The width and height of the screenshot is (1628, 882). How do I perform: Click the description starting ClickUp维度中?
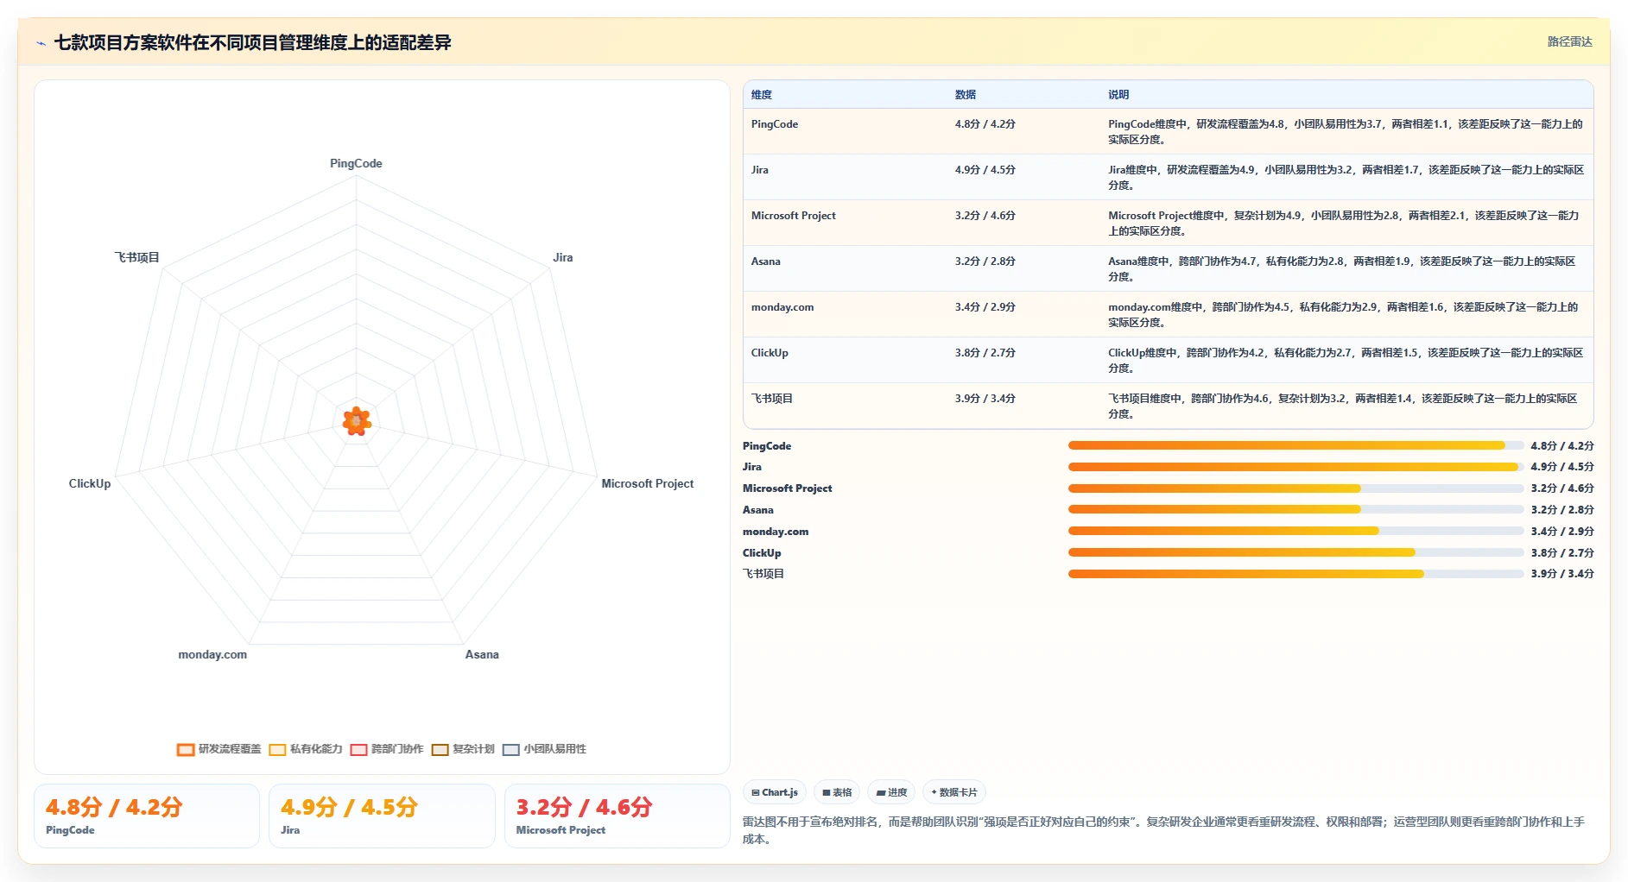click(1346, 360)
